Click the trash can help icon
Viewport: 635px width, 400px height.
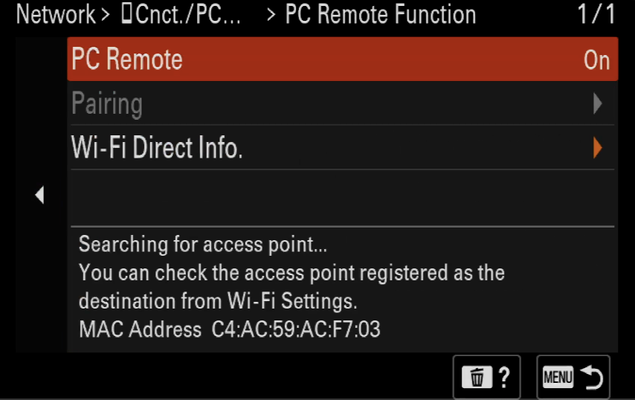[477, 378]
